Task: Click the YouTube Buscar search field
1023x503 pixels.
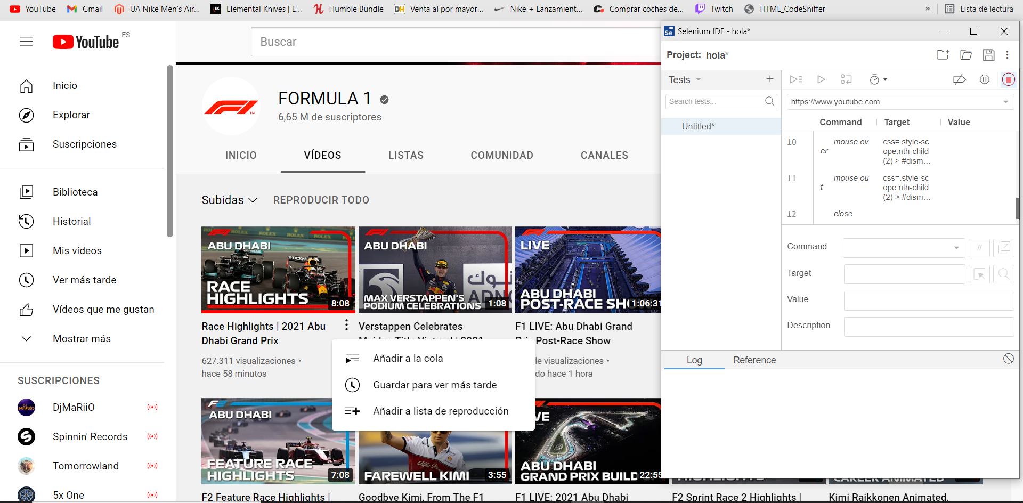Action: tap(456, 42)
